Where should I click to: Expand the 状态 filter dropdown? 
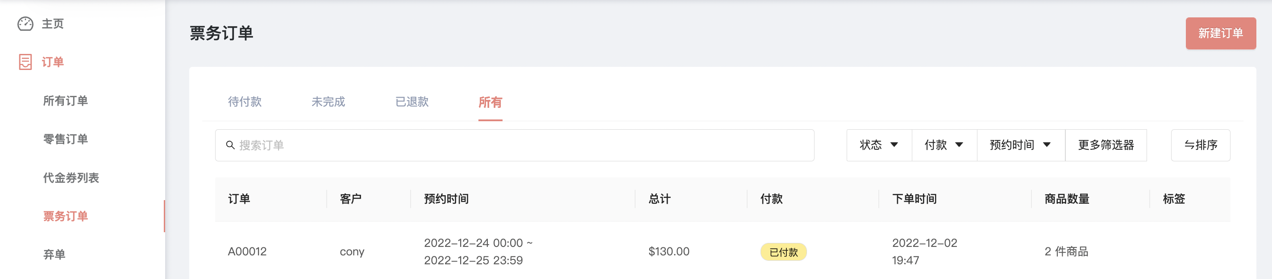879,145
